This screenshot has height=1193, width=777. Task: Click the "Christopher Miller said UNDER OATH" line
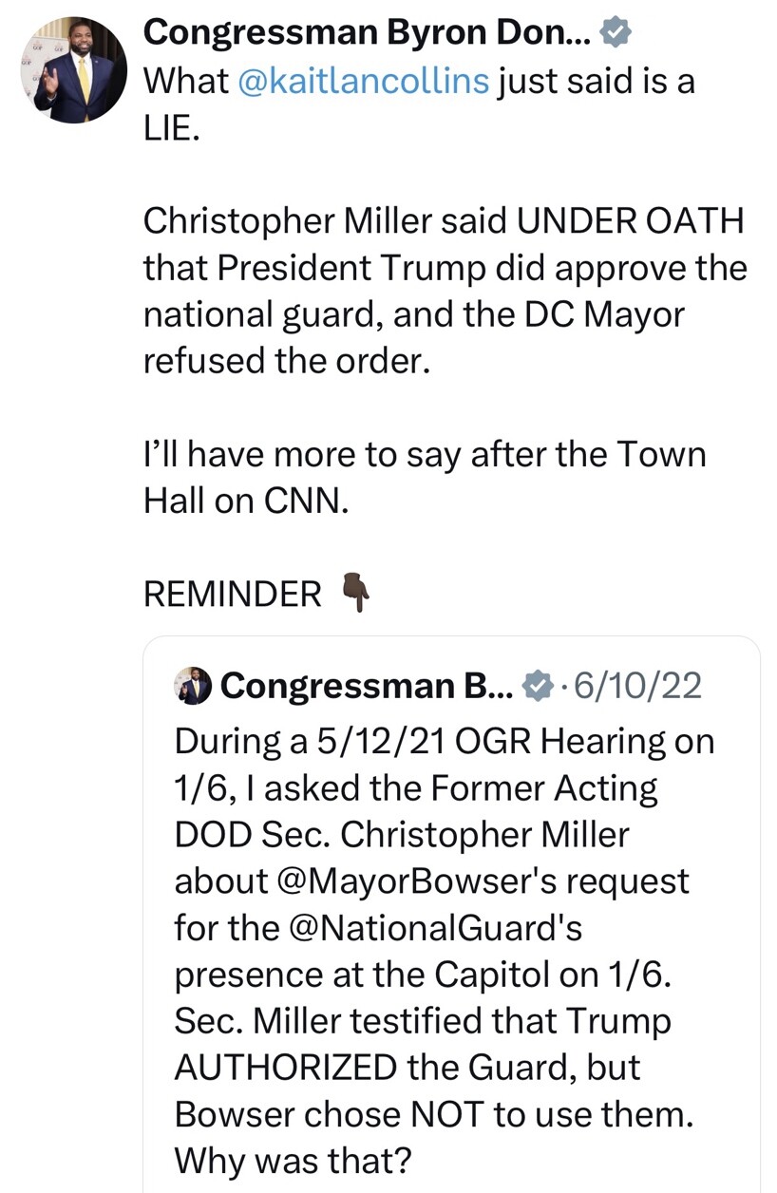click(443, 221)
